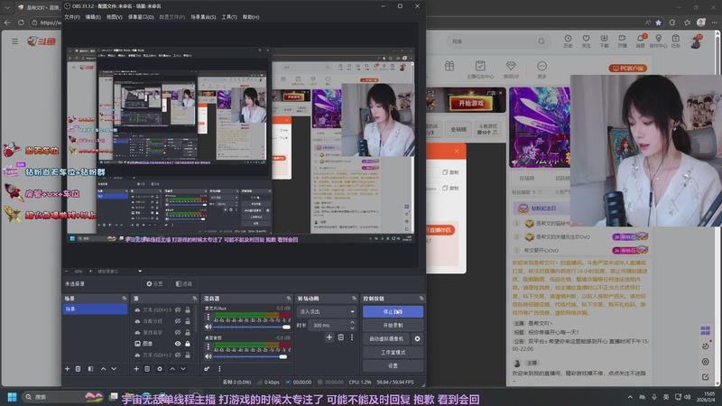The width and height of the screenshot is (722, 406).
Task: Open 工具(T) menu in OBS
Action: [x=229, y=17]
